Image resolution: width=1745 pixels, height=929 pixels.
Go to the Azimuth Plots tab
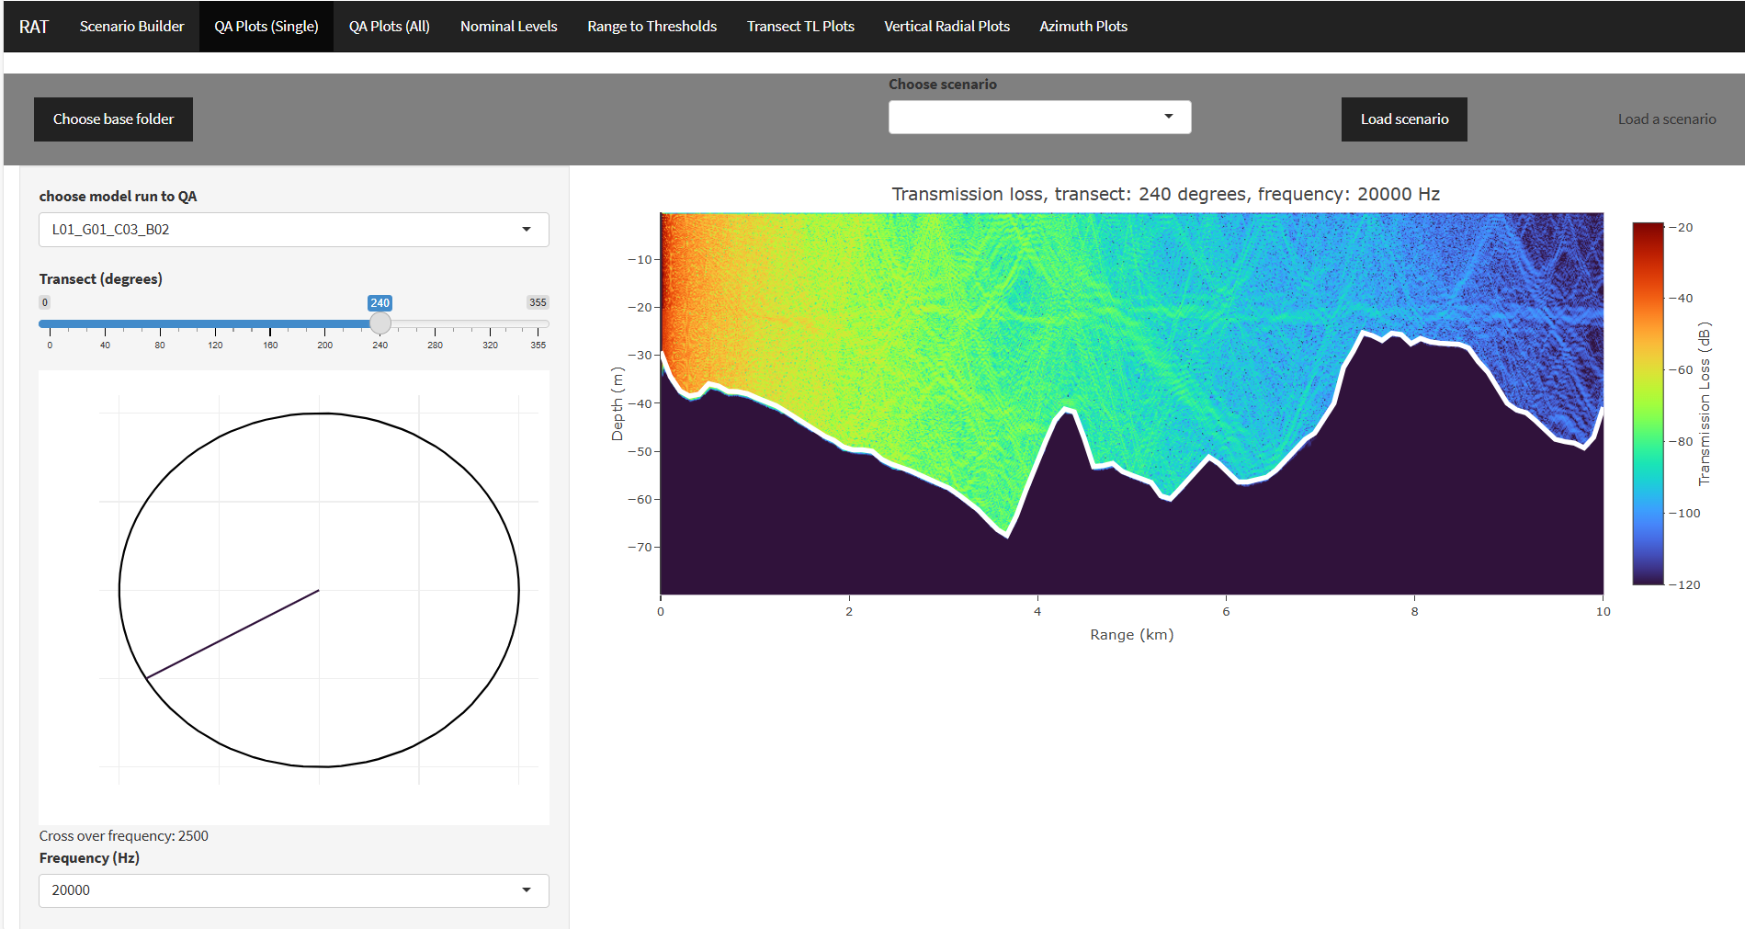(x=1083, y=27)
